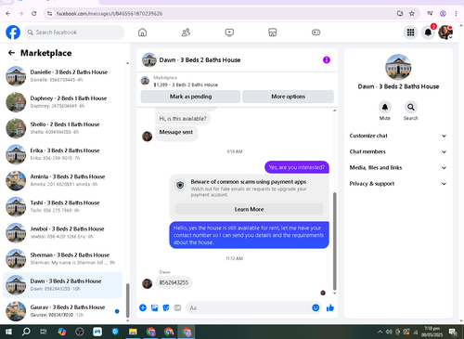The width and height of the screenshot is (464, 339).
Task: Open the Chrome three-dot menu
Action: (456, 13)
